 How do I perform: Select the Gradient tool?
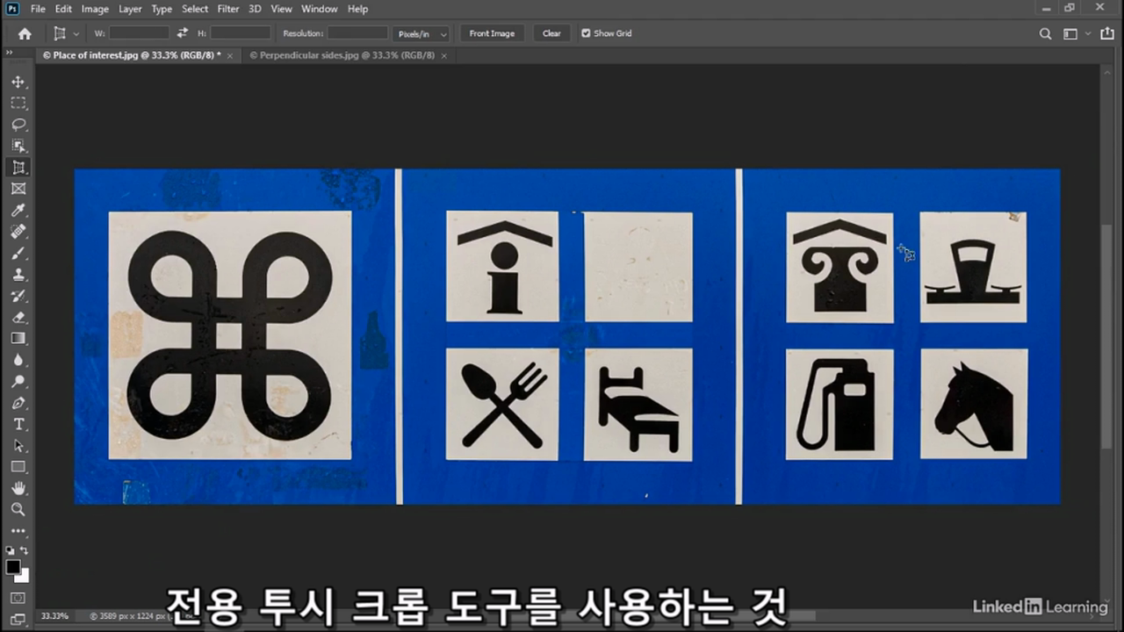(18, 338)
